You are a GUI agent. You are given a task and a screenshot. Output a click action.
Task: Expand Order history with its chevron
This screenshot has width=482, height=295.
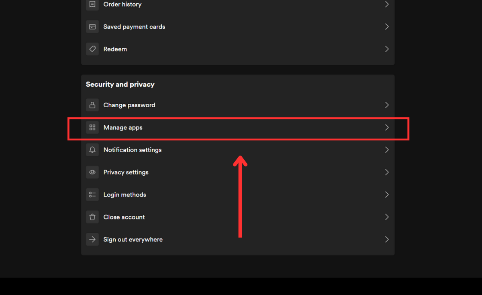(387, 4)
